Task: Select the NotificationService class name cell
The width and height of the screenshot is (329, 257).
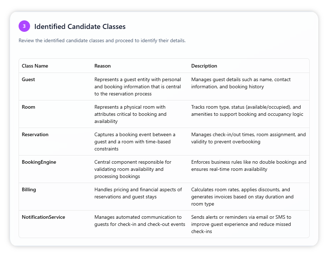Action: [x=43, y=217]
